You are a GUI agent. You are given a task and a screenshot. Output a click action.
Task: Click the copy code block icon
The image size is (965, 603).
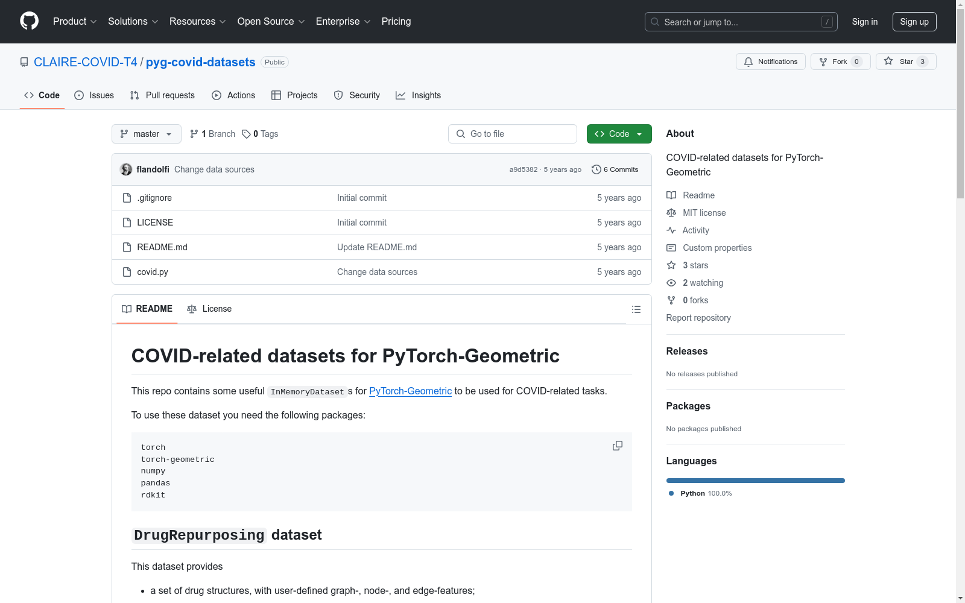(x=618, y=446)
